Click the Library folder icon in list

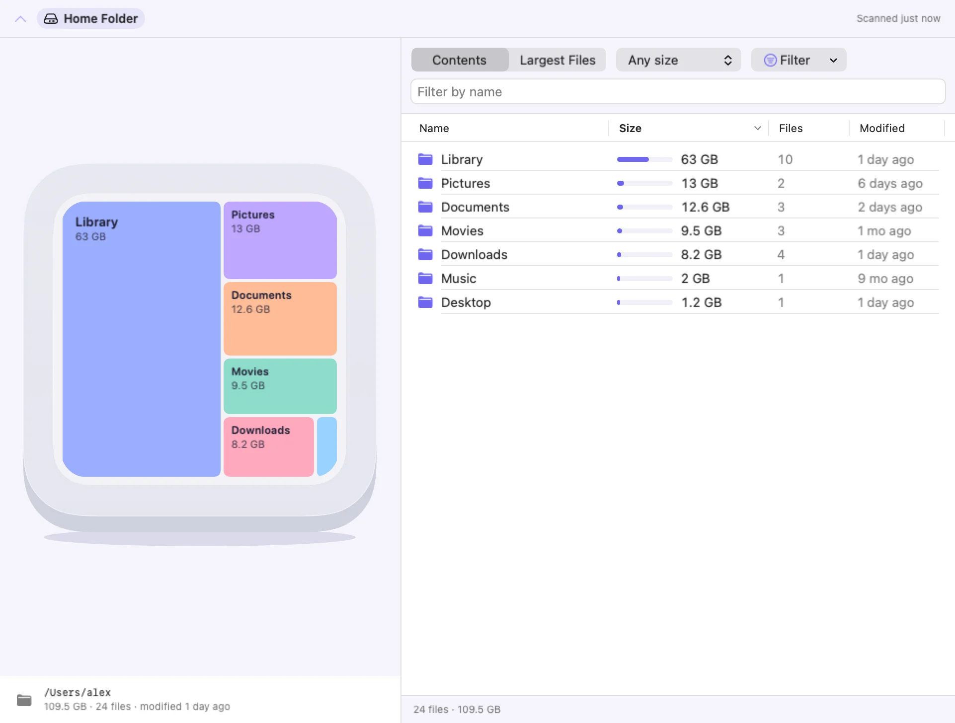425,159
